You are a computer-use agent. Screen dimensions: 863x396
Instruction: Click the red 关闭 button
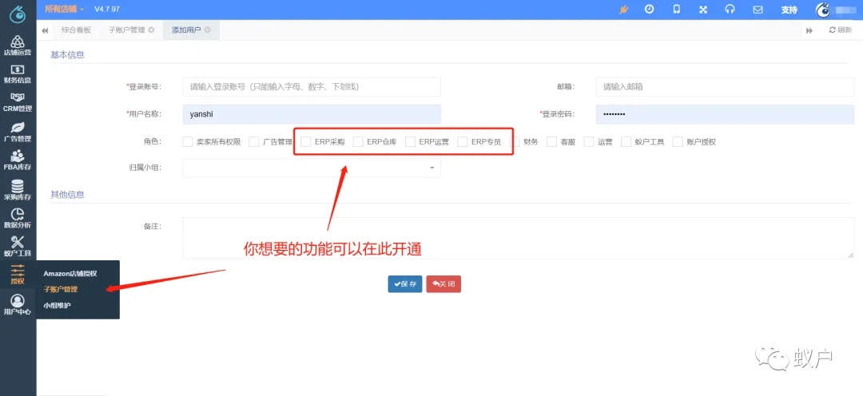pyautogui.click(x=443, y=283)
